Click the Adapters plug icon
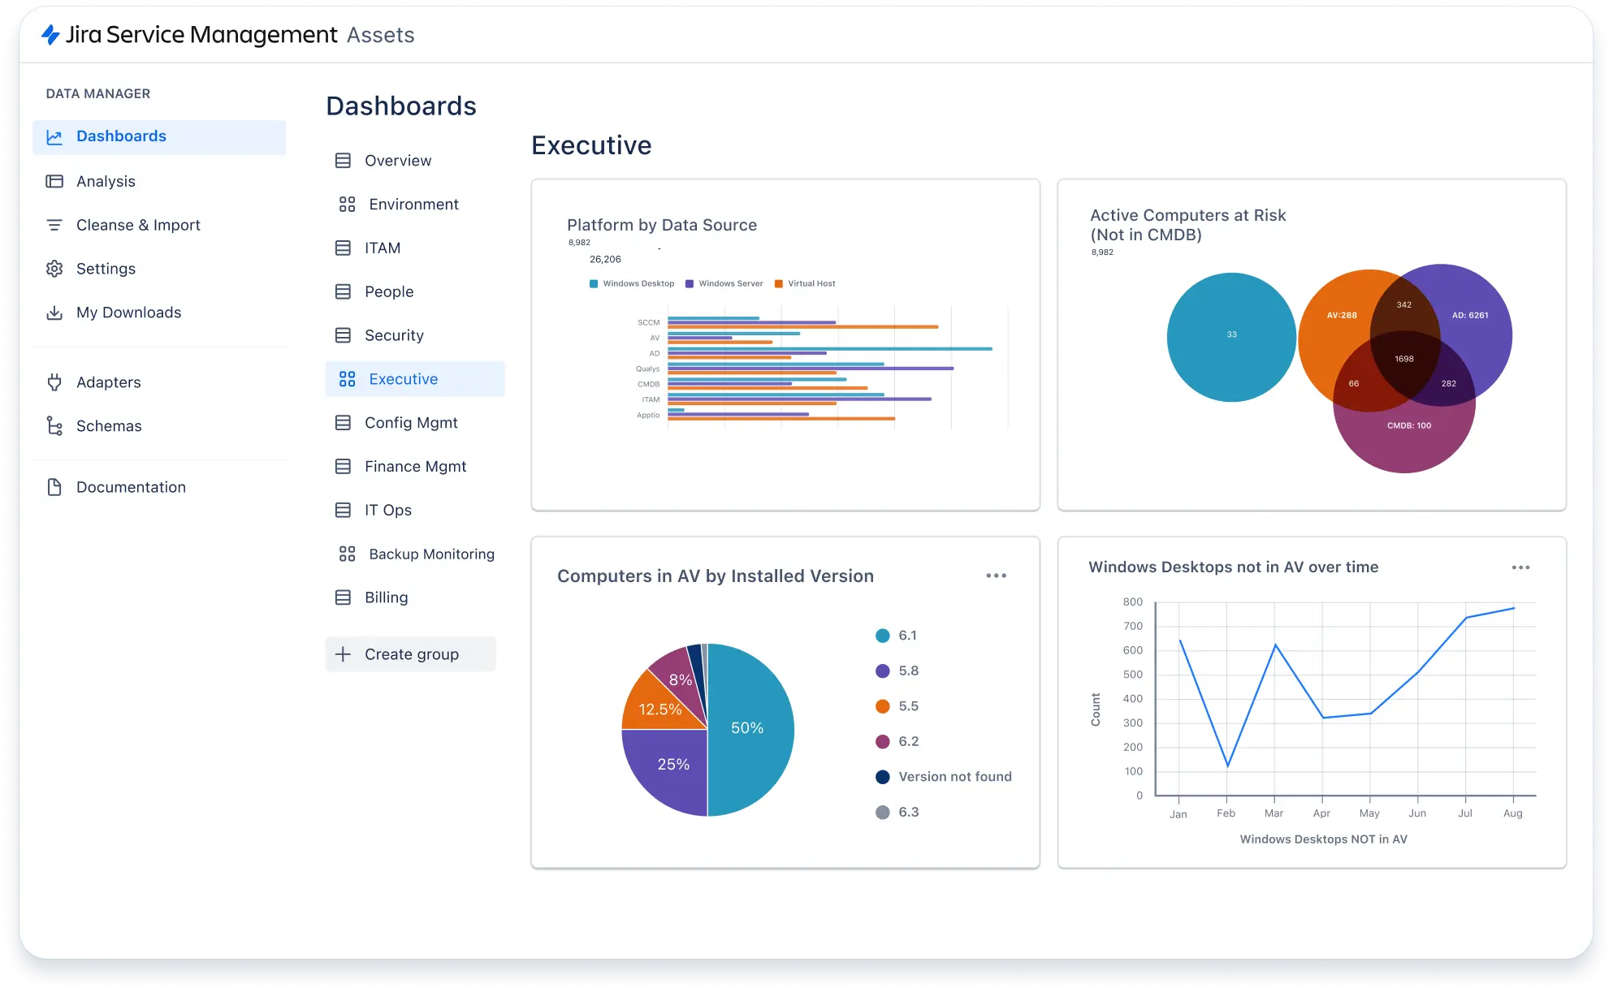Viewport: 1613px width, 992px height. click(54, 382)
